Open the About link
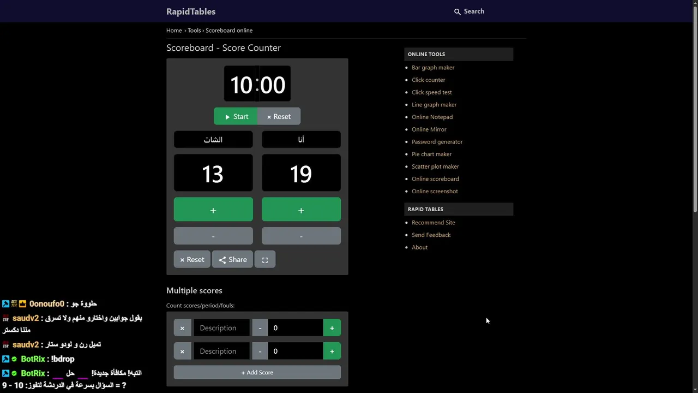 (x=420, y=247)
